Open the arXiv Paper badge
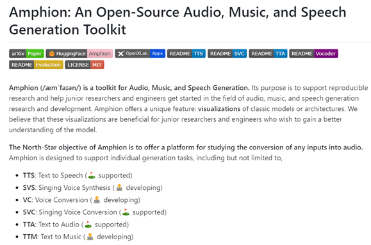 26,53
